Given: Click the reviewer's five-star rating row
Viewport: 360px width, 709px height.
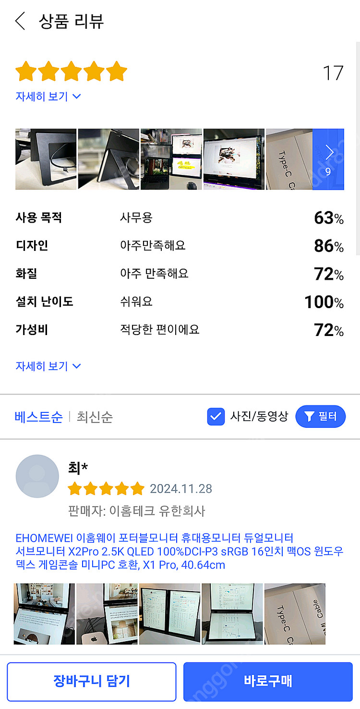Looking at the screenshot, I should [x=106, y=489].
